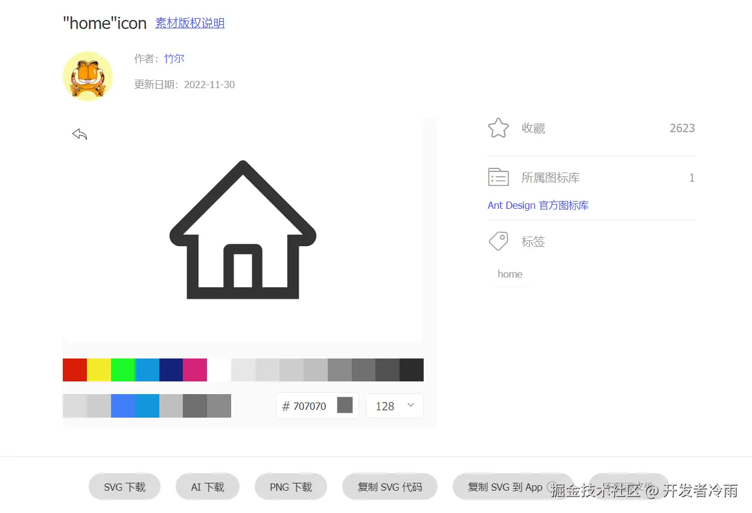This screenshot has height=513, width=752.
Task: Open the Ant Design 官方图标库 link
Action: click(538, 205)
